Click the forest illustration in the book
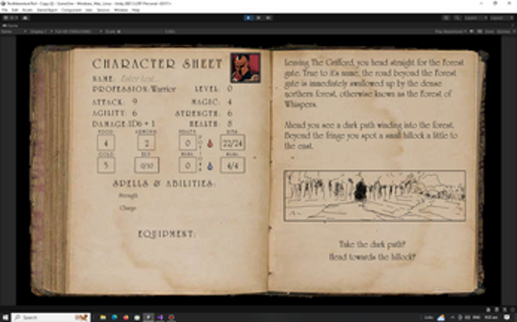Viewport: 517px width, 322px height. (x=375, y=195)
